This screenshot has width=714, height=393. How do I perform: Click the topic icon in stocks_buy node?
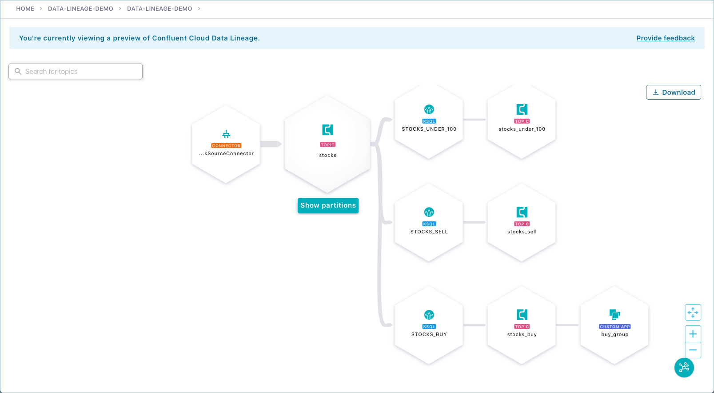point(522,315)
